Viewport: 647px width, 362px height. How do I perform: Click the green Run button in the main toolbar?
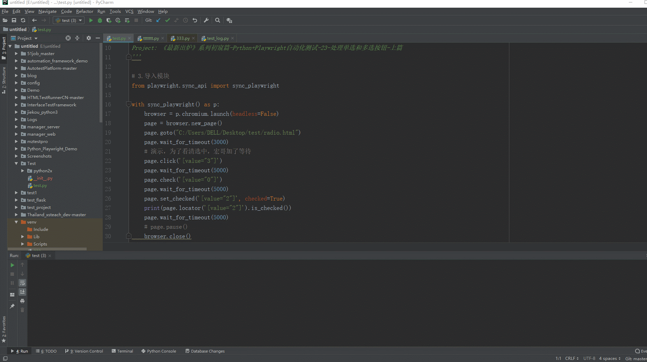(x=91, y=21)
